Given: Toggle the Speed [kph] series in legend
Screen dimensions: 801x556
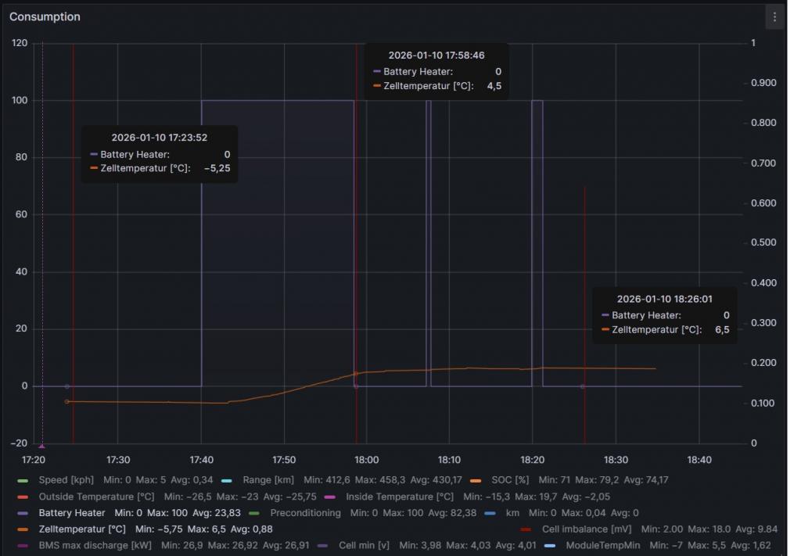Looking at the screenshot, I should tap(66, 480).
